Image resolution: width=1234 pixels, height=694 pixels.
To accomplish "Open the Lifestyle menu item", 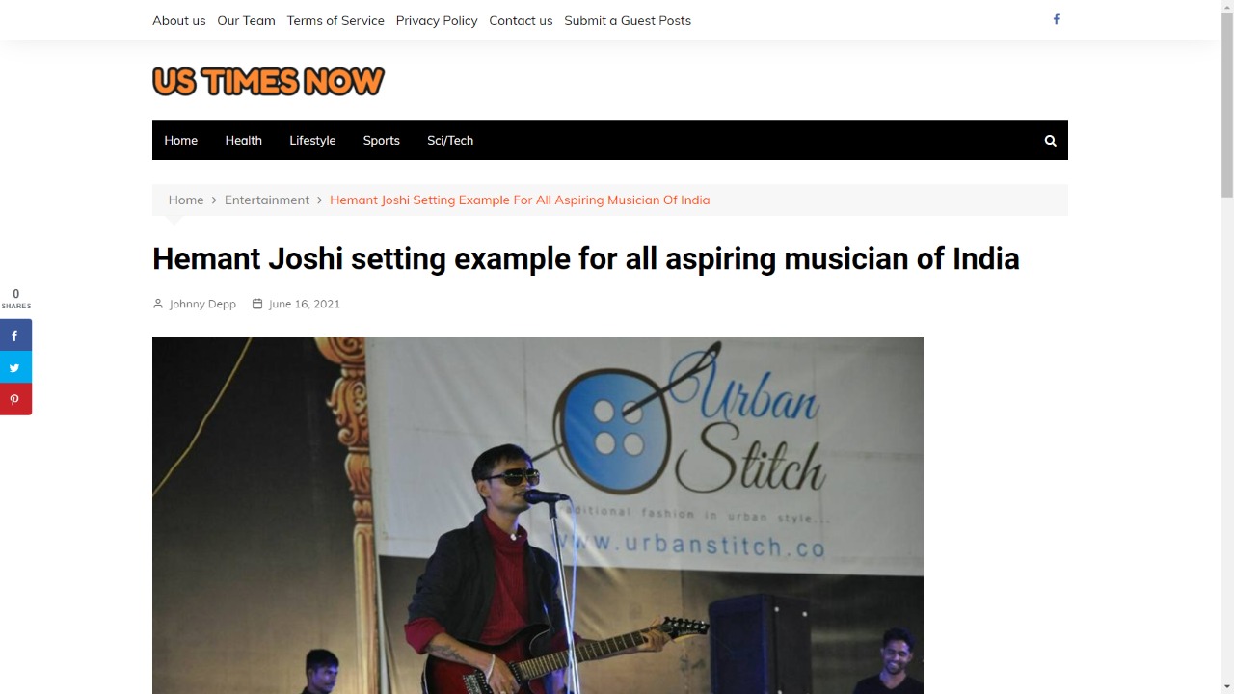I will click(312, 141).
